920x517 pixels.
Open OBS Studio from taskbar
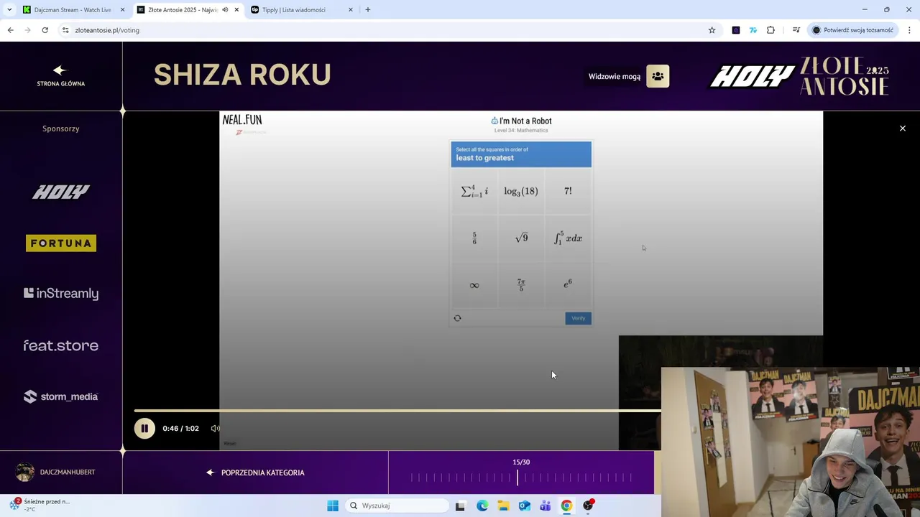(x=589, y=506)
